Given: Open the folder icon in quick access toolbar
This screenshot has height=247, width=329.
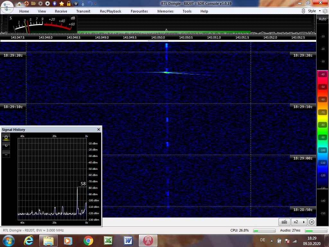Looking at the screenshot, I should pyautogui.click(x=33, y=3).
